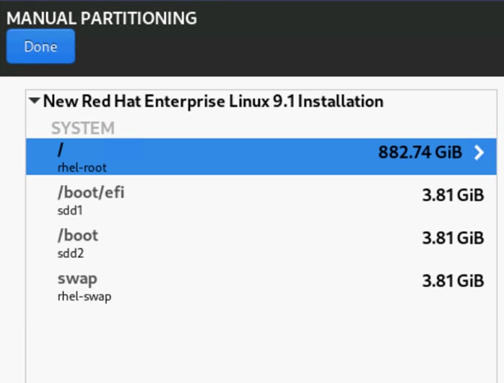Click the 3.81 GiB size next to /boot/efi
This screenshot has width=504, height=383.
453,195
